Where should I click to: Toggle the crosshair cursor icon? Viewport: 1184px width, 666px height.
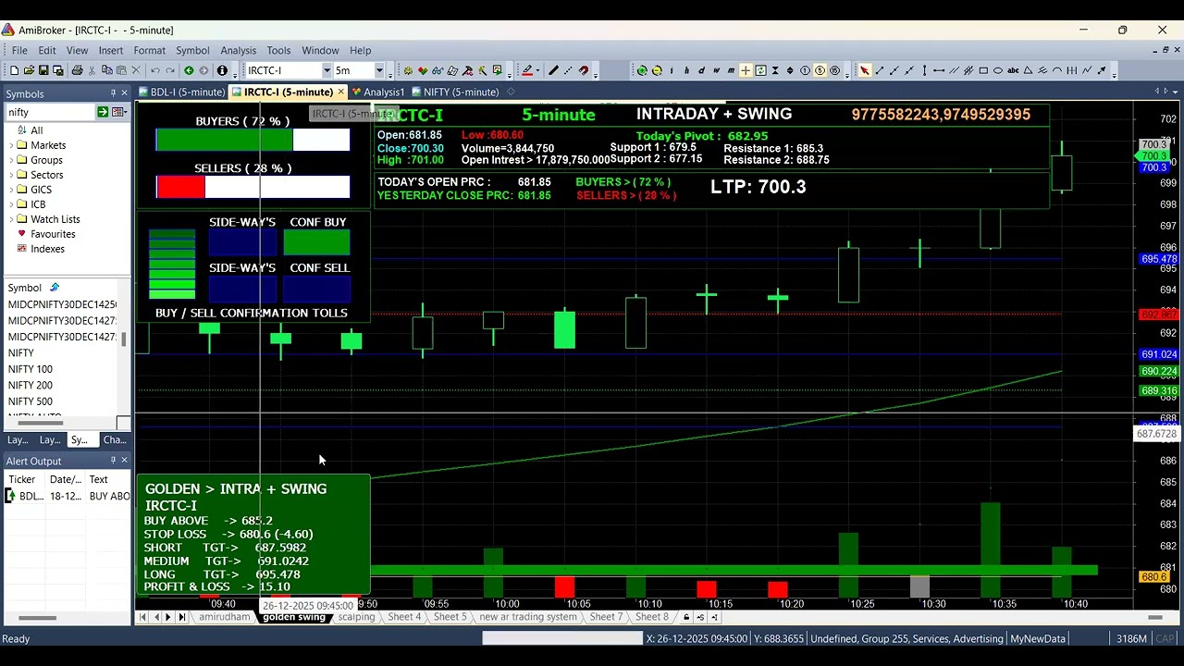[x=746, y=70]
